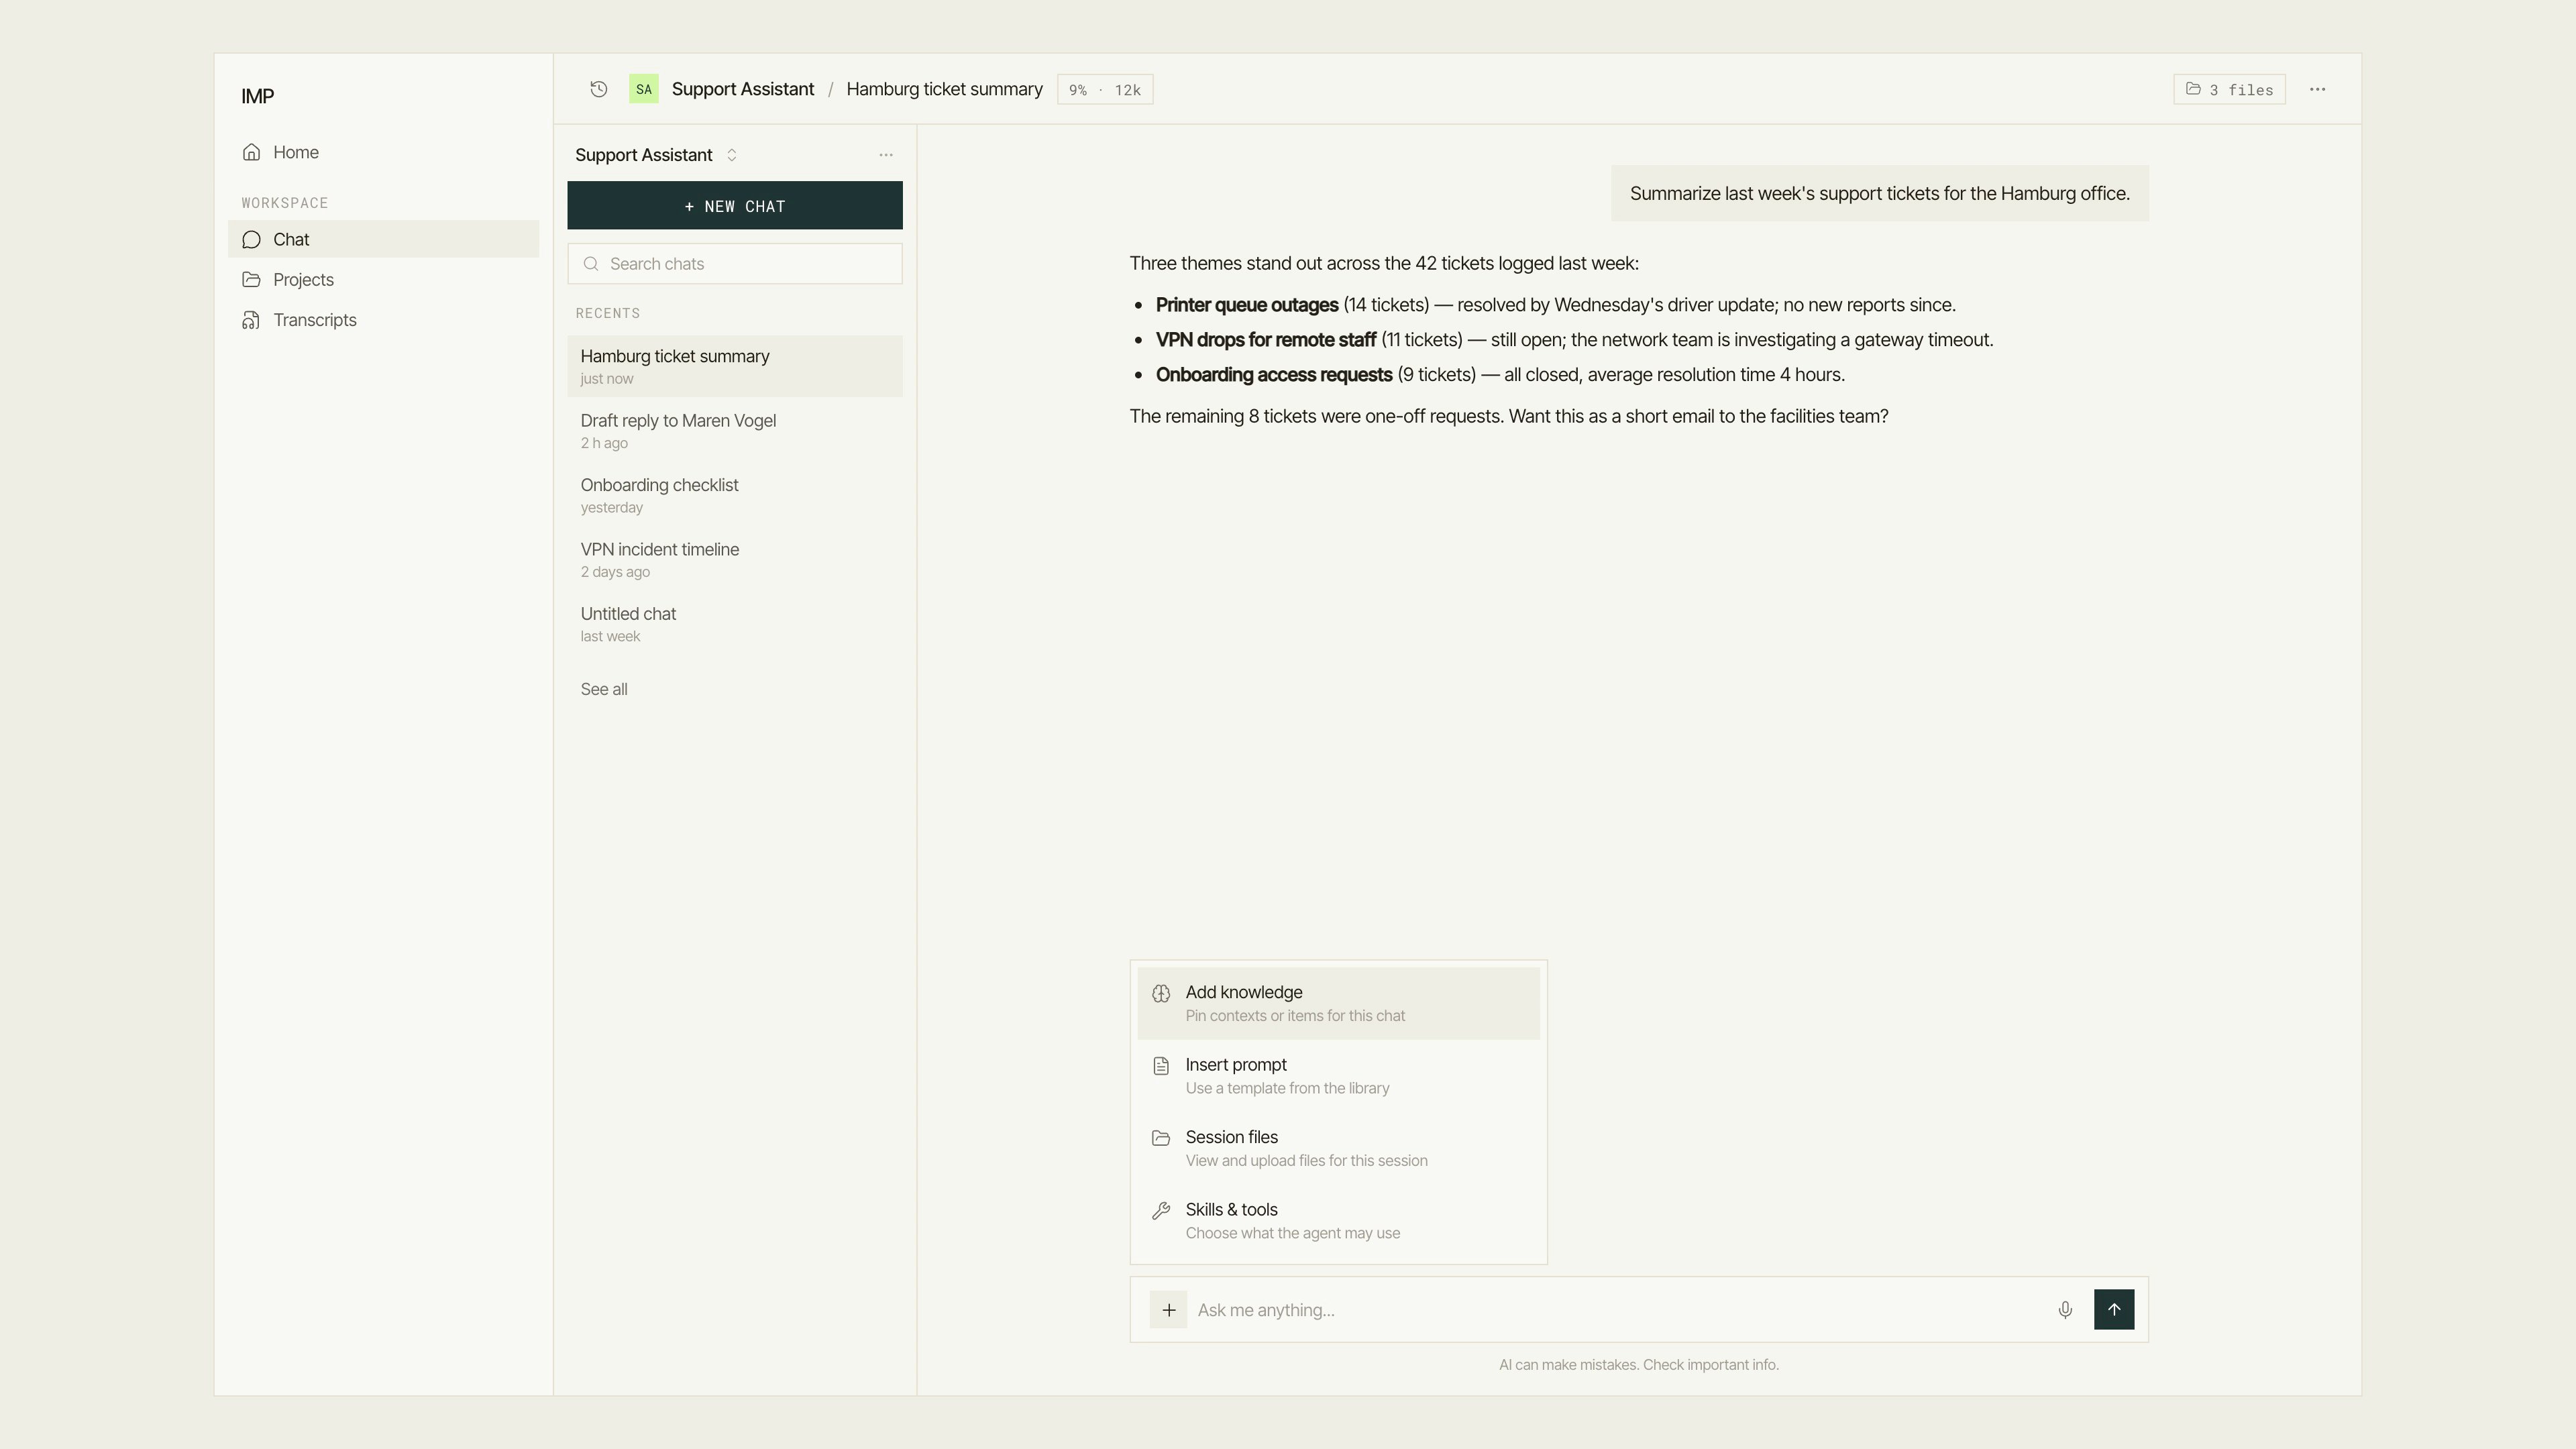Select Session files menu entry
Screen dimensions: 2576x1449
tap(1338, 1148)
